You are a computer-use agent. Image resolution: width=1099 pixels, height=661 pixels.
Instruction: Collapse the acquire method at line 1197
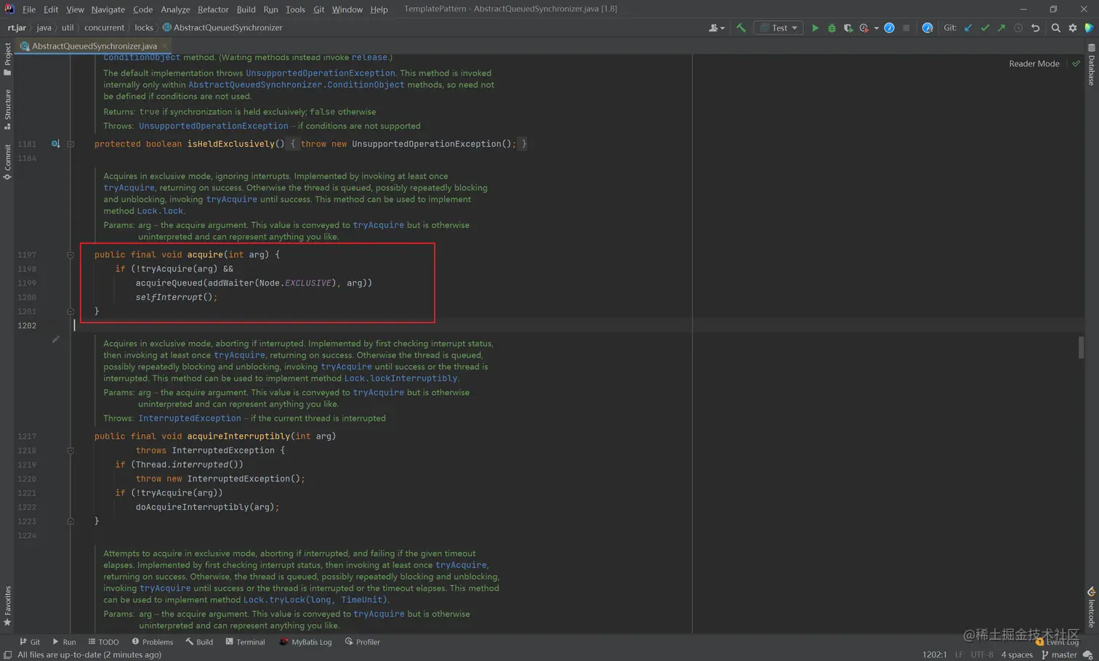click(71, 255)
